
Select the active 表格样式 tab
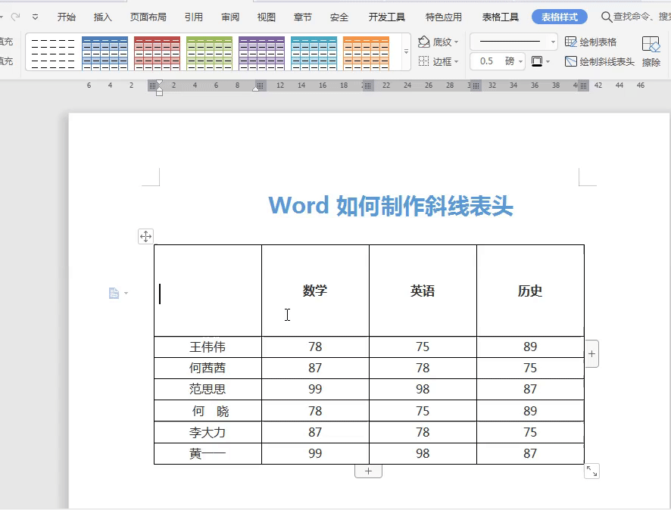[x=560, y=17]
